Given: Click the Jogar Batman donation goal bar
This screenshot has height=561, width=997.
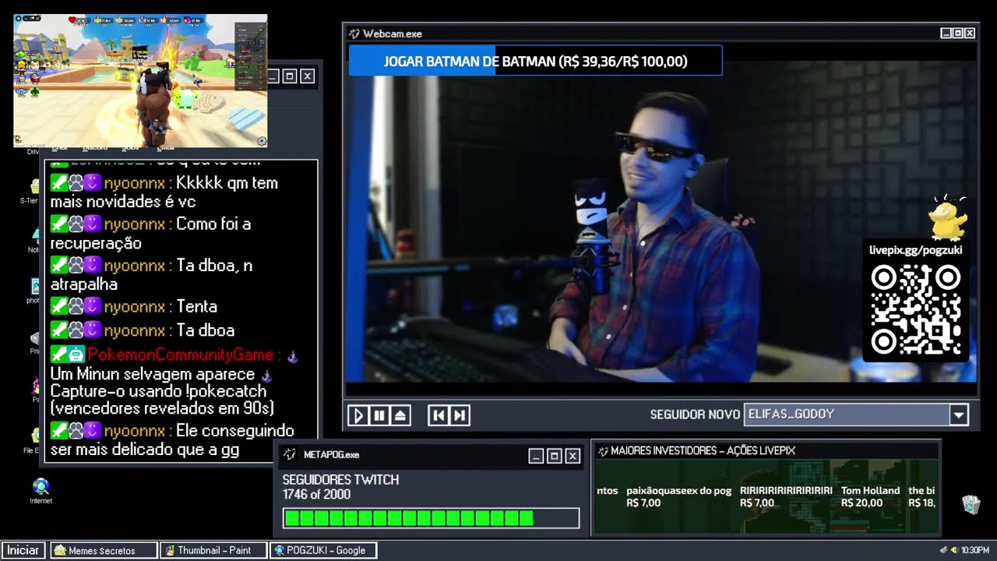Looking at the screenshot, I should (535, 61).
